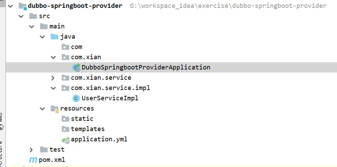Click the DubboSpringbootProviderApplication class icon

[76, 67]
